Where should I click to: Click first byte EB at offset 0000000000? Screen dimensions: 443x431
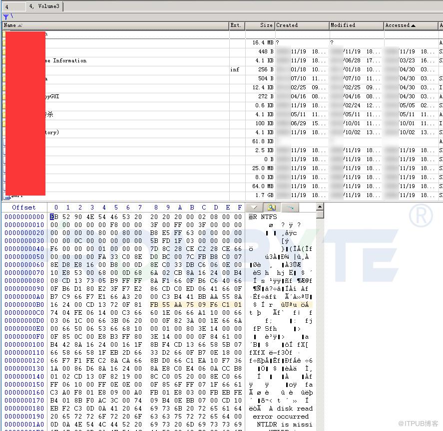point(54,217)
